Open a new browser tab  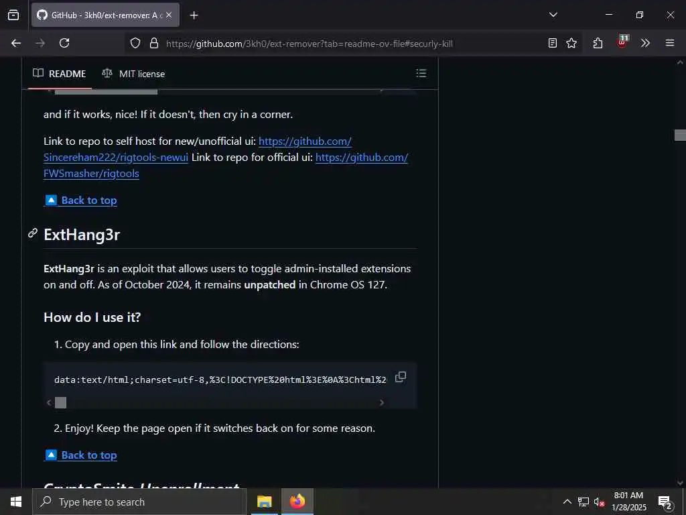(194, 15)
